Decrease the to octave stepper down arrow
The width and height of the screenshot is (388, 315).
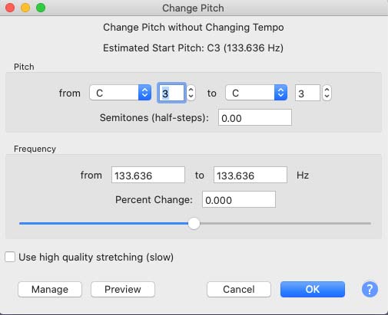[327, 97]
